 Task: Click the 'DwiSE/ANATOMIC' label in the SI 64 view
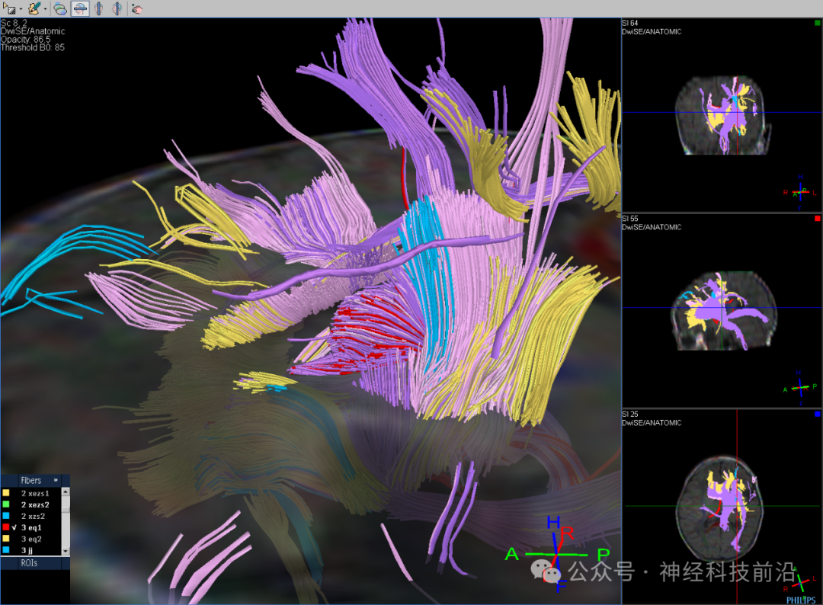click(x=652, y=31)
